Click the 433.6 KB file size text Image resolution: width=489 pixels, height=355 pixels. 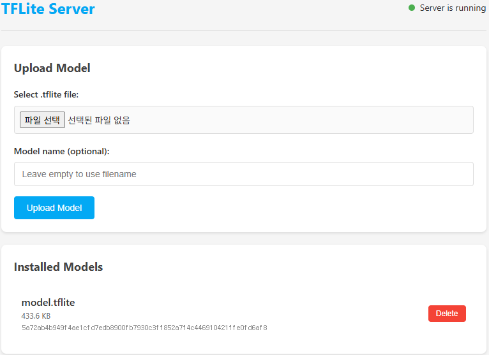36,316
